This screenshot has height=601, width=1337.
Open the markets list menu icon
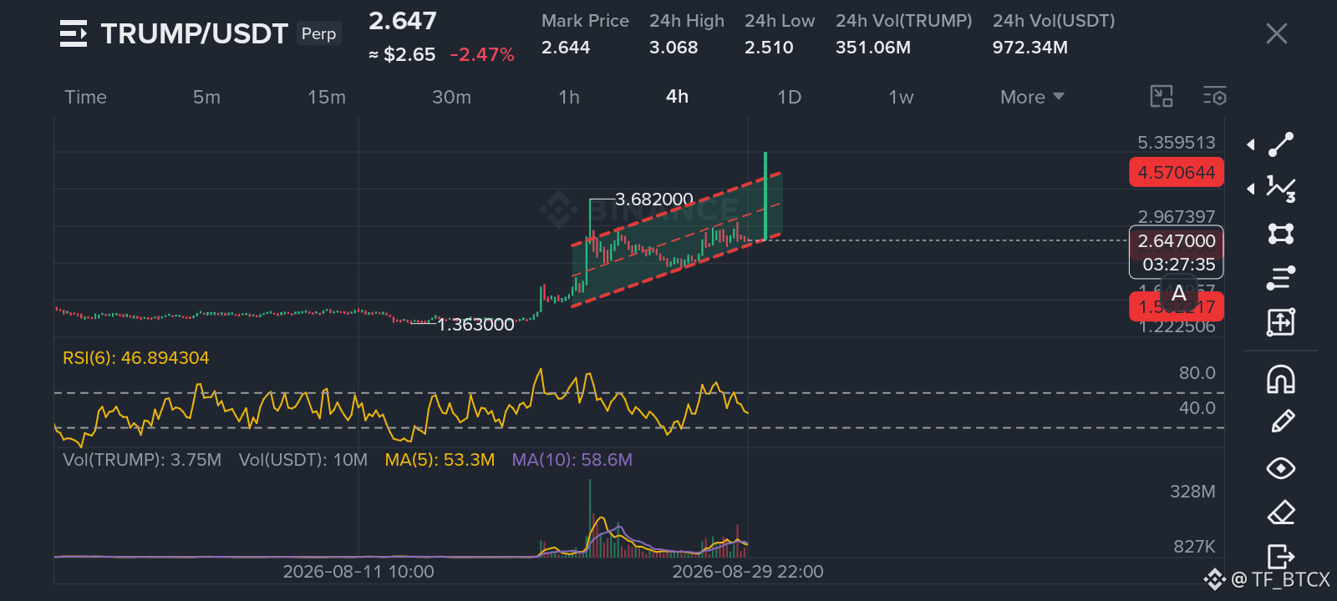74,33
